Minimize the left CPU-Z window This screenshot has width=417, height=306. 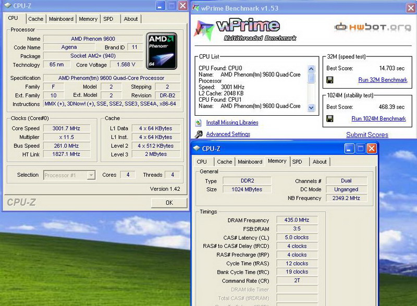160,6
